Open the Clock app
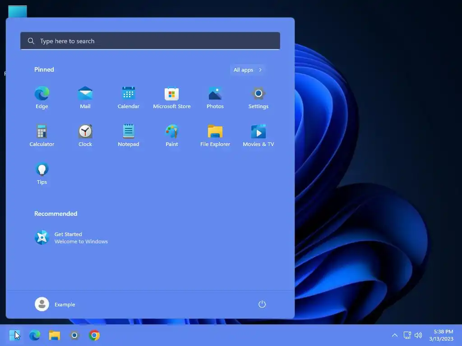Viewport: 462px width, 346px height. [x=85, y=135]
